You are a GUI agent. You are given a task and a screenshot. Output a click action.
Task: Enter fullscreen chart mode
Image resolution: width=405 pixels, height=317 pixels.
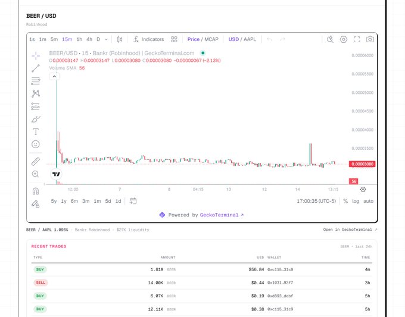point(357,39)
